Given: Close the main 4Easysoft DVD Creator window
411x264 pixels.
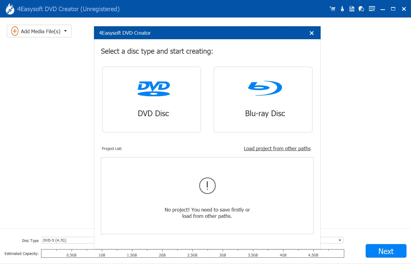Looking at the screenshot, I should [x=404, y=9].
